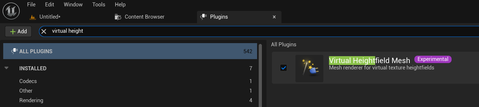Click the Add plugin button
479x107 pixels.
[x=18, y=31]
